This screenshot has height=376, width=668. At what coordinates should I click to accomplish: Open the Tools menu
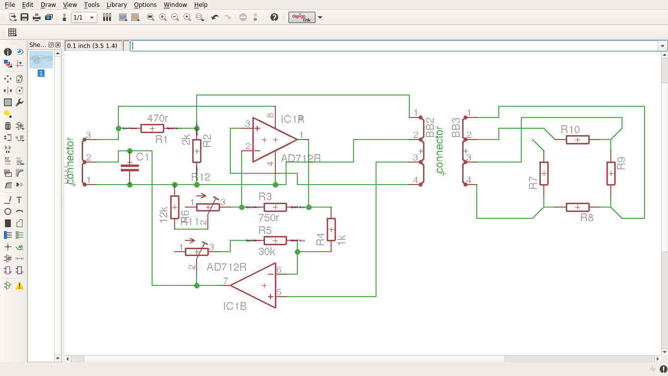click(x=91, y=4)
